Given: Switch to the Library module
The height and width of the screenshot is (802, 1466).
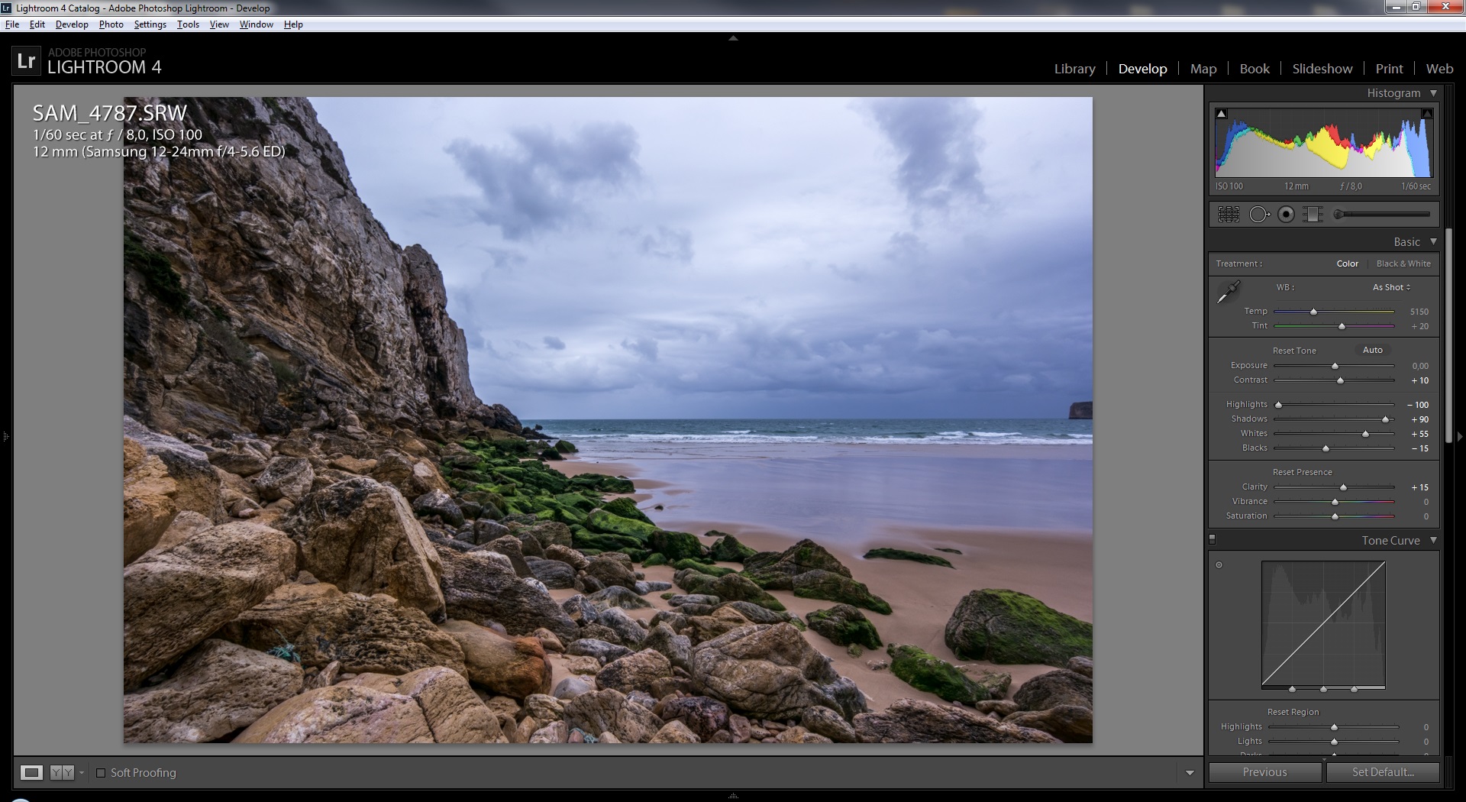Looking at the screenshot, I should (1074, 69).
